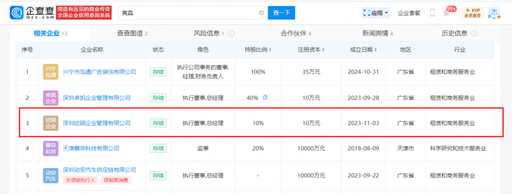Switch to 风险信息 tab
Screen dimensions: 512x194
pos(210,33)
